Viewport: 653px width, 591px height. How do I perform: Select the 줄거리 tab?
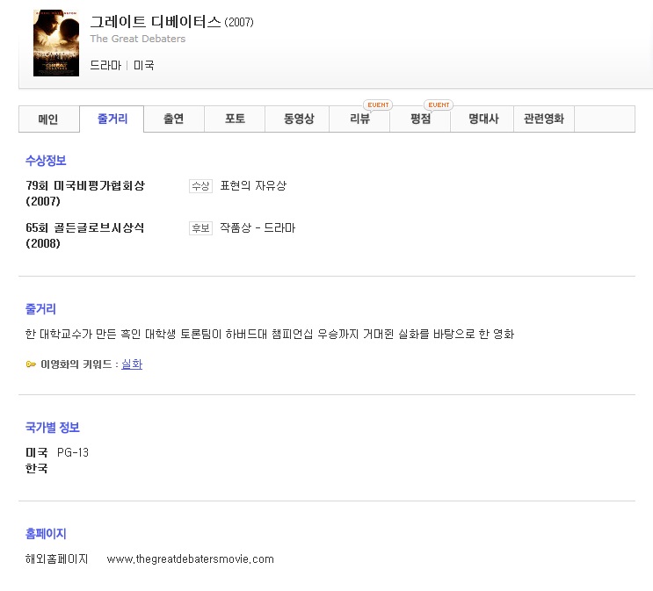tap(112, 119)
